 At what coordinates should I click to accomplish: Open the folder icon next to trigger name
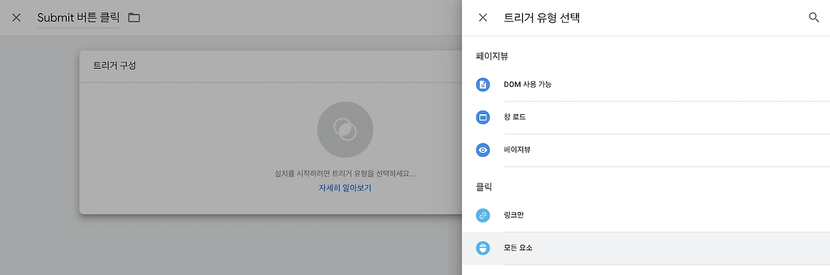pos(134,18)
